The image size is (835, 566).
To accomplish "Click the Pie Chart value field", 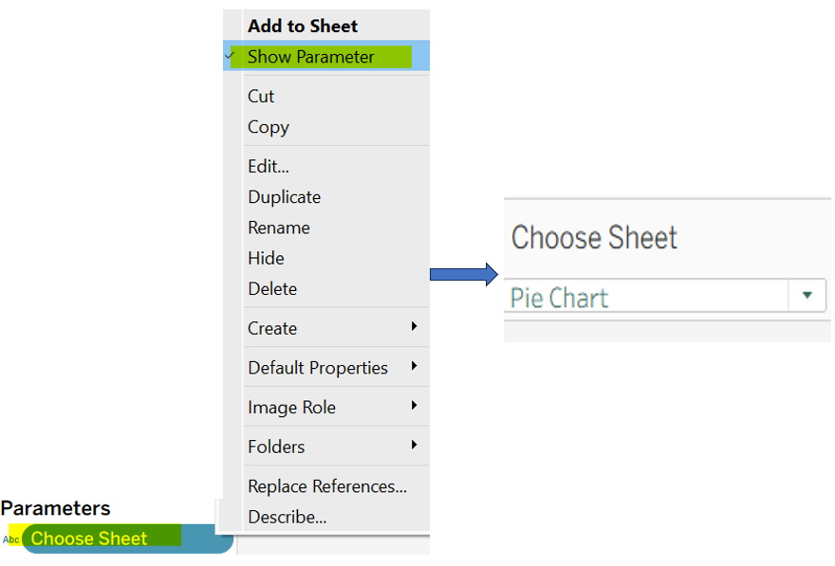I will pos(647,298).
